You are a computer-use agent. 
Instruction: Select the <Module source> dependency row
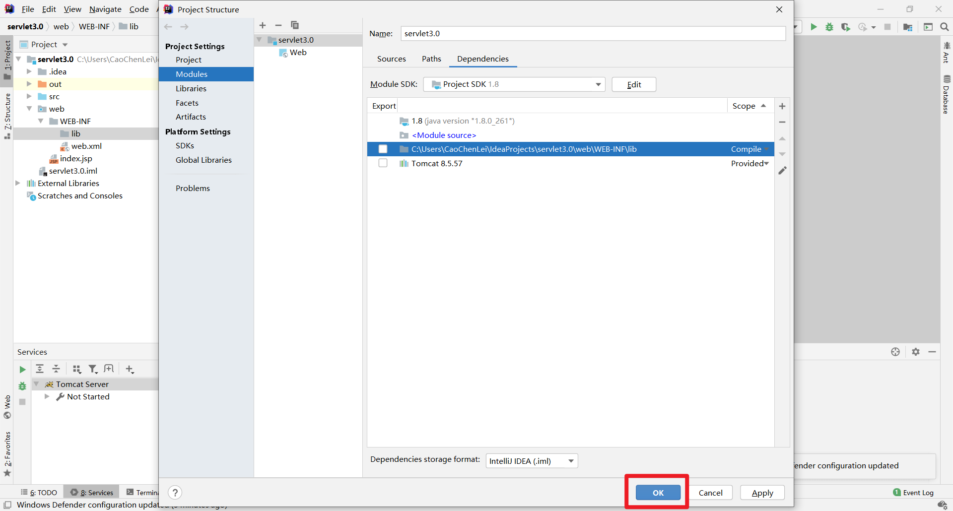[570, 135]
